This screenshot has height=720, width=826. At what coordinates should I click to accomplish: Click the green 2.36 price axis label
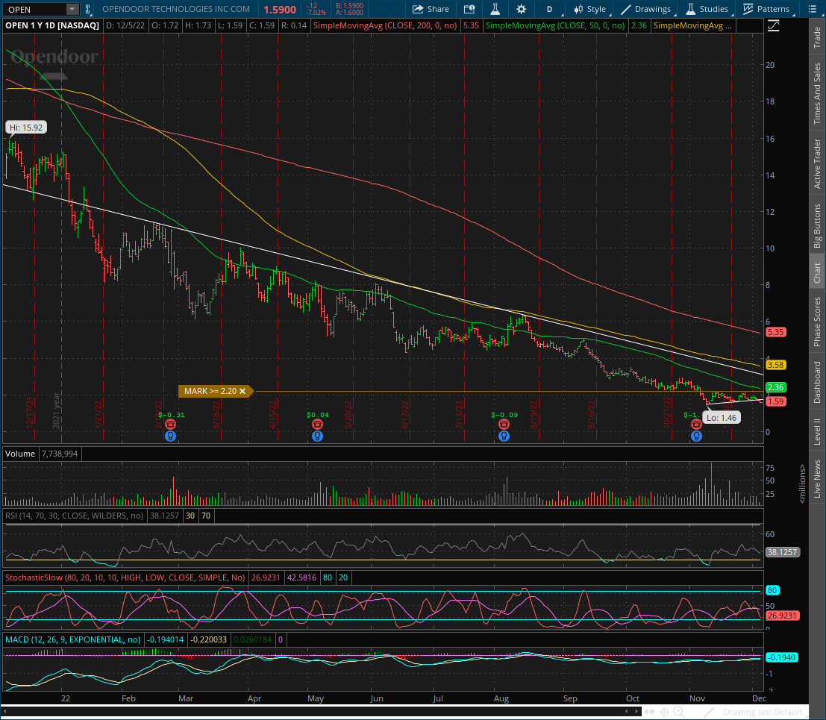point(775,387)
